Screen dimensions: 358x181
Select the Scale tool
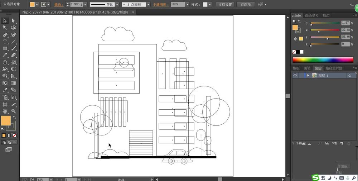(13, 62)
